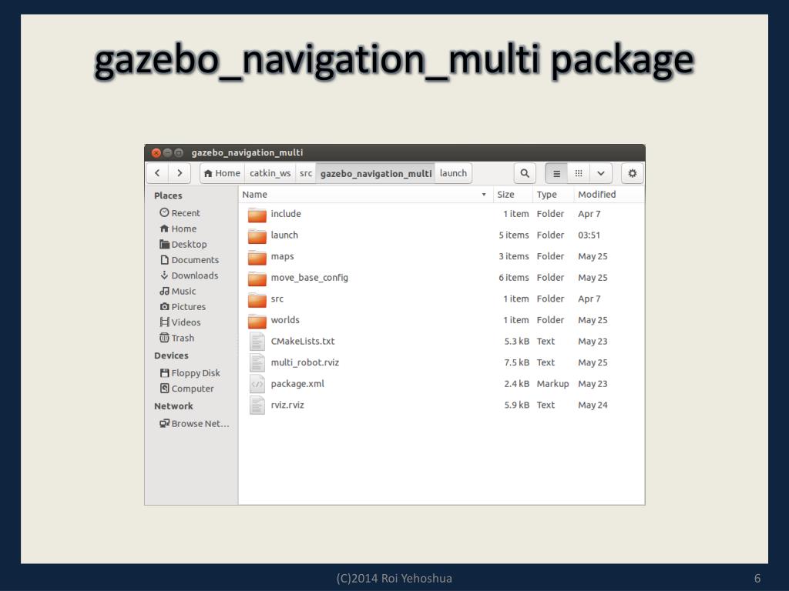This screenshot has width=789, height=591.
Task: Select the CMakeLists.txt file icon
Action: [257, 341]
